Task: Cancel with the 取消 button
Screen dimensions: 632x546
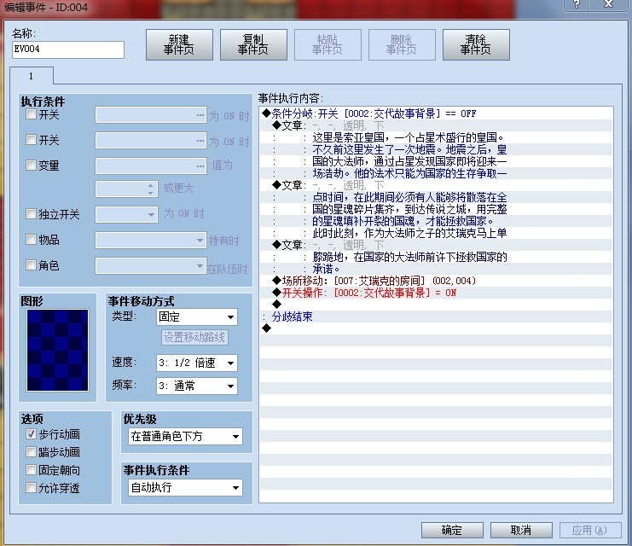Action: tap(521, 530)
